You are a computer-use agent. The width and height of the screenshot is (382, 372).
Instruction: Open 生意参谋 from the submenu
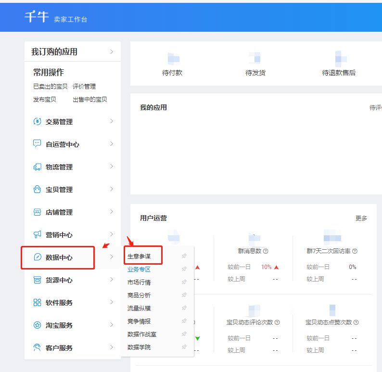coord(139,257)
